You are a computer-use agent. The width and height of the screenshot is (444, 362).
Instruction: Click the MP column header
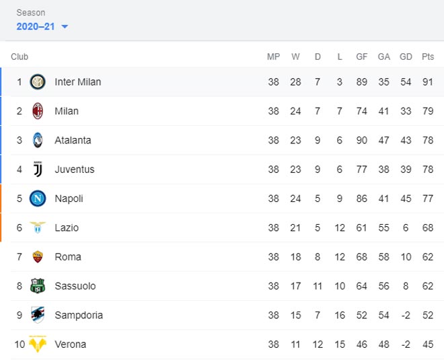[273, 57]
